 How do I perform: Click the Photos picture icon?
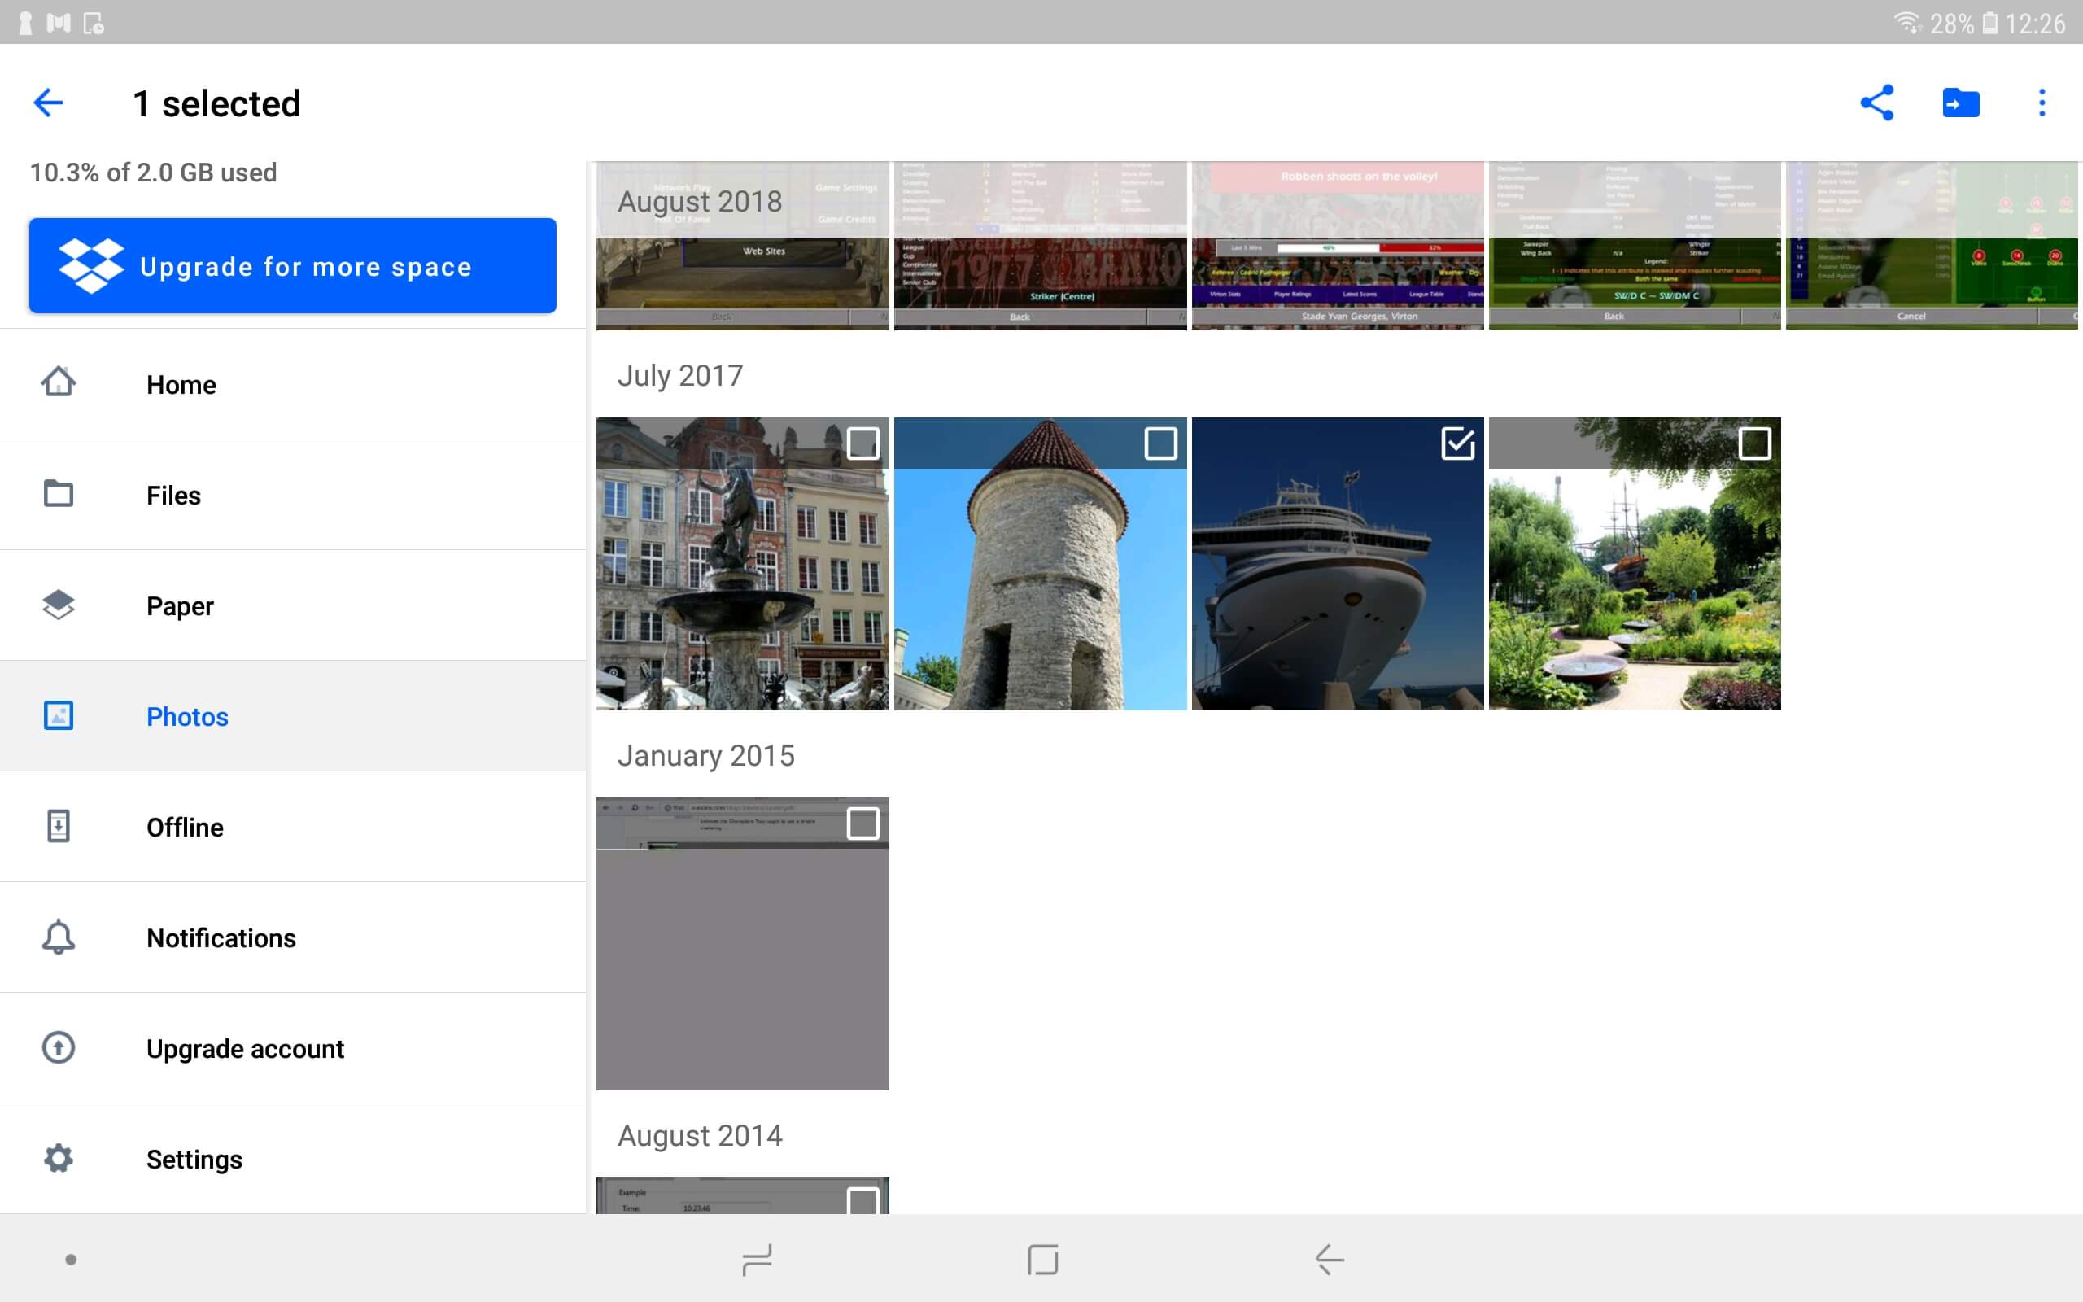(x=59, y=715)
